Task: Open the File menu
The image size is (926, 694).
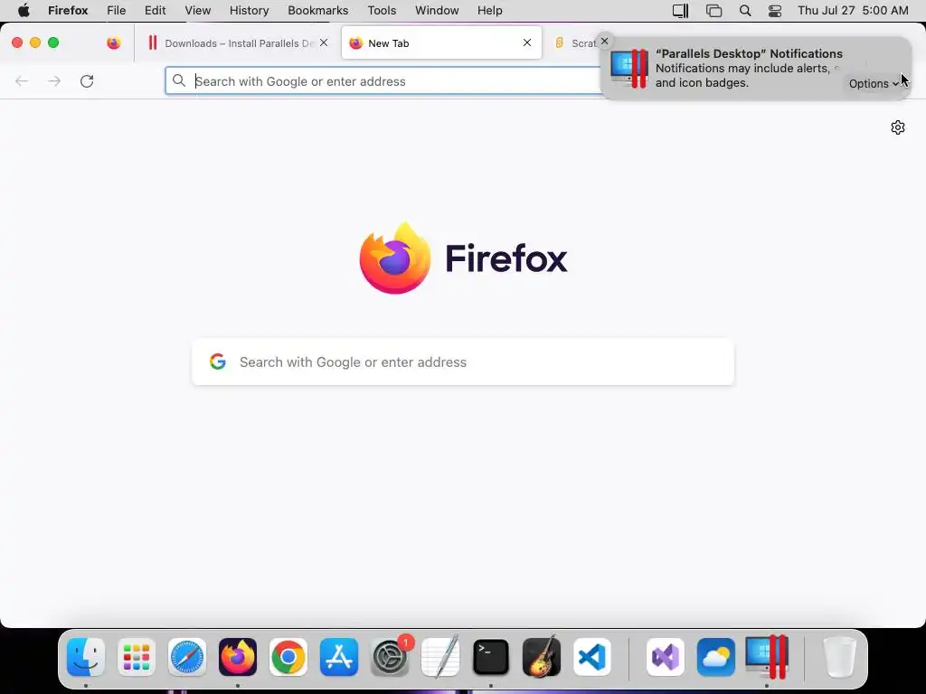Action: 117,11
